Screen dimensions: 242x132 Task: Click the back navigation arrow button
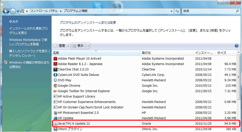[x=6, y=11]
